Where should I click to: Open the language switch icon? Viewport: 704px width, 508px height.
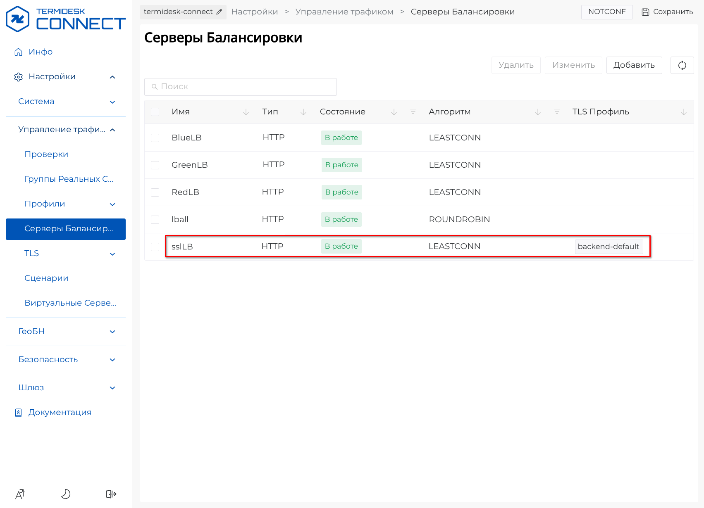[20, 494]
